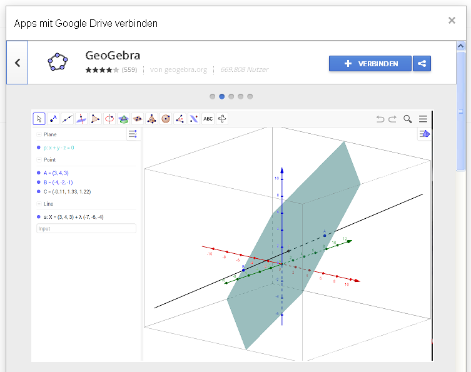Viewport: 471px width, 372px height.
Task: Click the Verbinden button
Action: (370, 63)
